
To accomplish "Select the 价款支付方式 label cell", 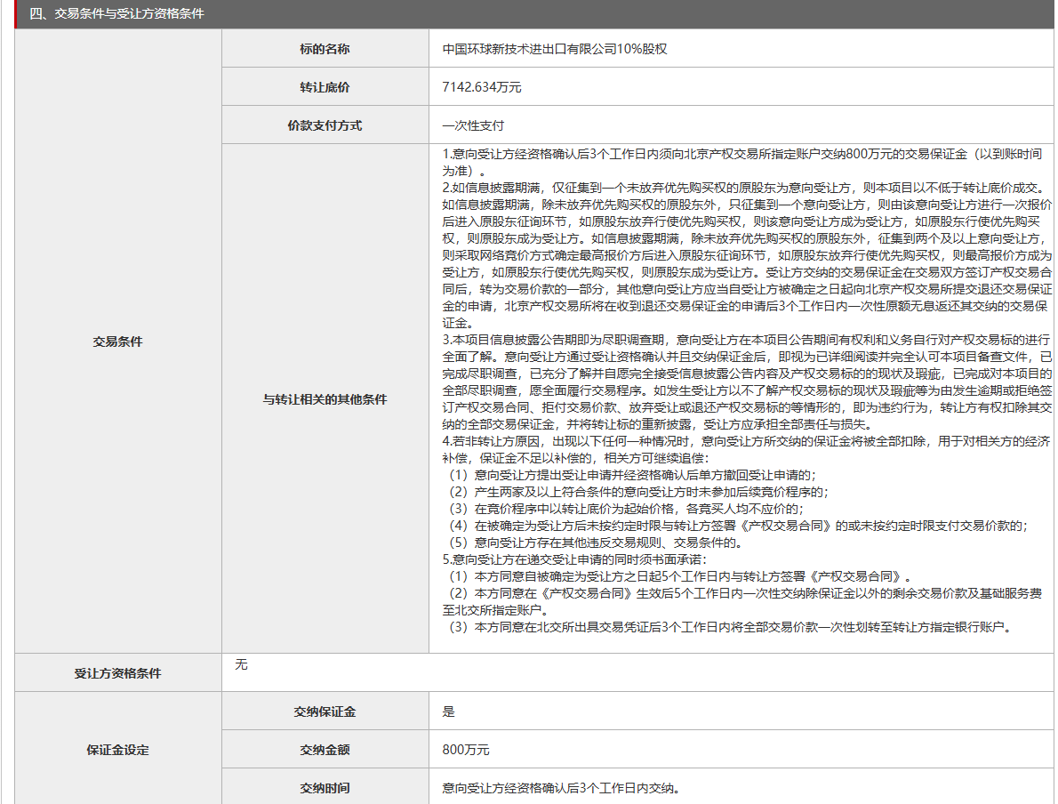I will 325,125.
